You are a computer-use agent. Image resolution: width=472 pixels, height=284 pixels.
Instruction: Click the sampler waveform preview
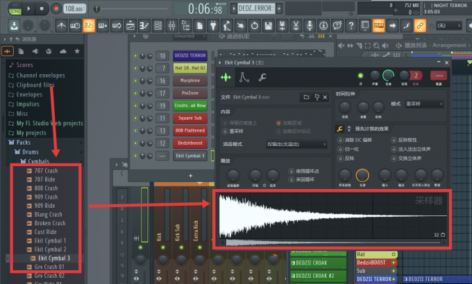pos(333,216)
